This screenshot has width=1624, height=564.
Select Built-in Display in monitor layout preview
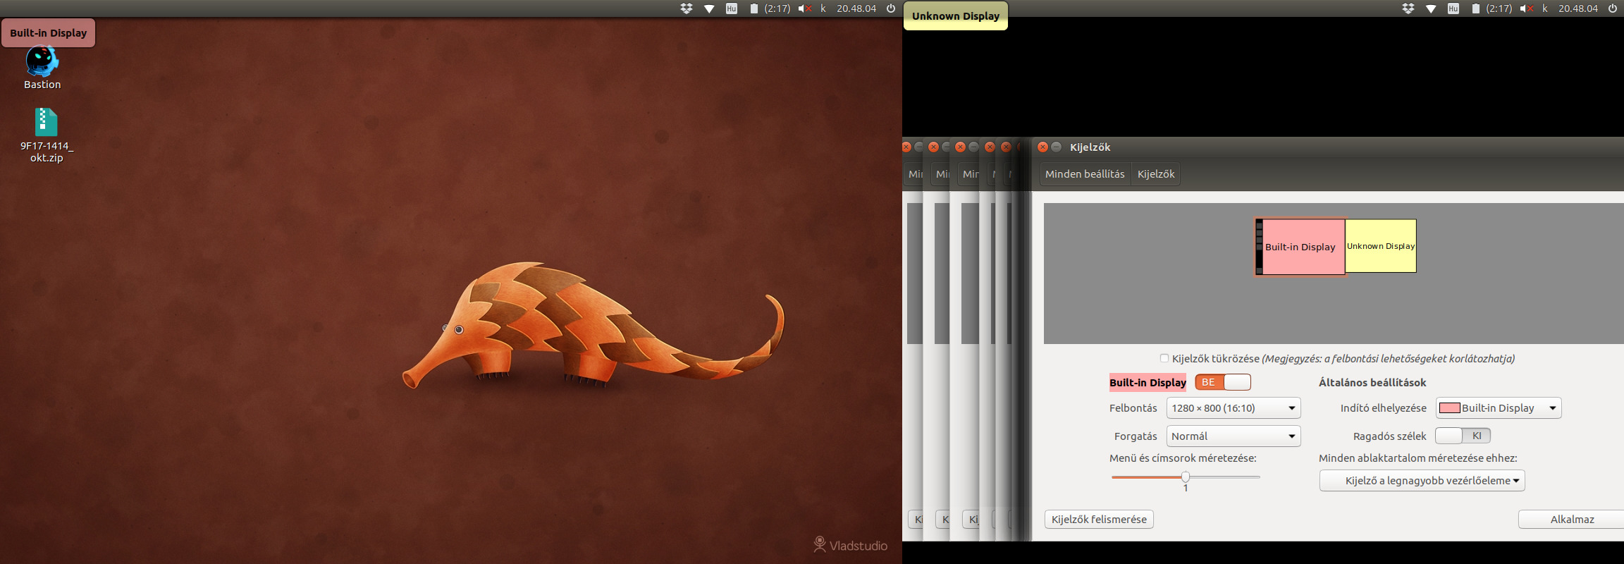click(1300, 247)
